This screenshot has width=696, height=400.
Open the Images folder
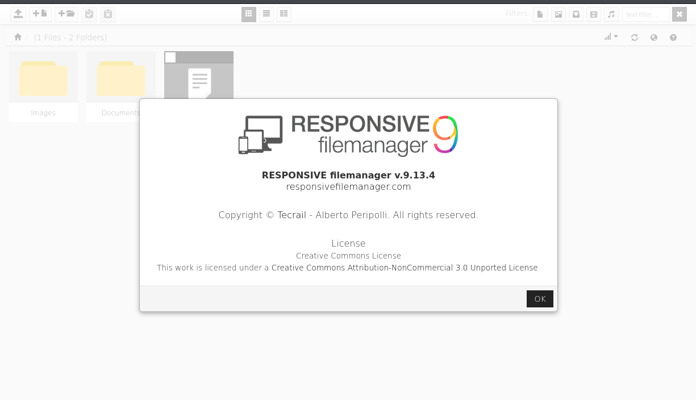click(43, 77)
